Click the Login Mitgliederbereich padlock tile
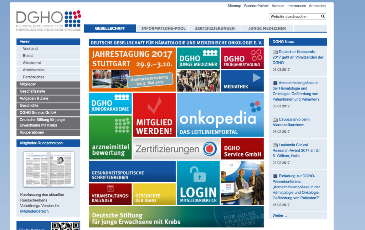This screenshot has height=230, width=365. click(x=198, y=183)
